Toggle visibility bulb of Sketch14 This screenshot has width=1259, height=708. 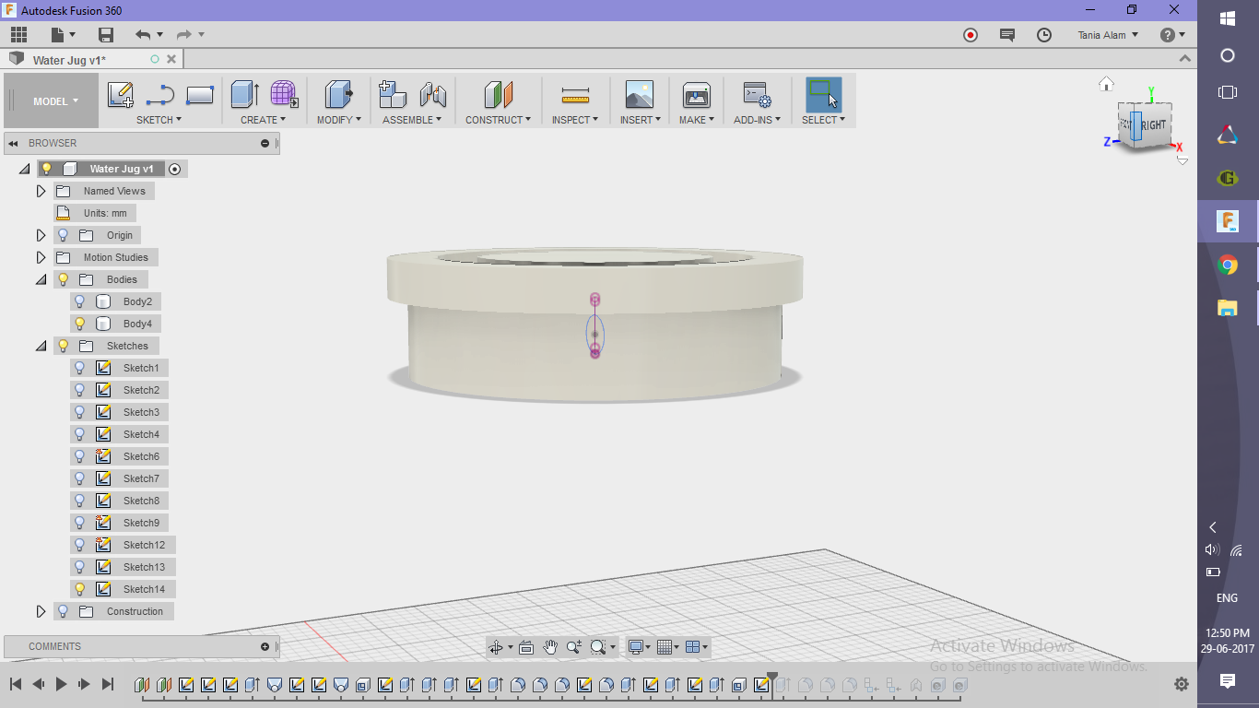click(80, 589)
